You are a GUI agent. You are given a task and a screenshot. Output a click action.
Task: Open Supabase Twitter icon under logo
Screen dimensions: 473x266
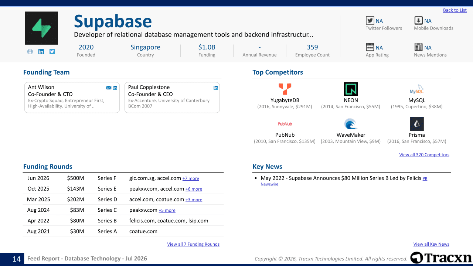(x=52, y=52)
